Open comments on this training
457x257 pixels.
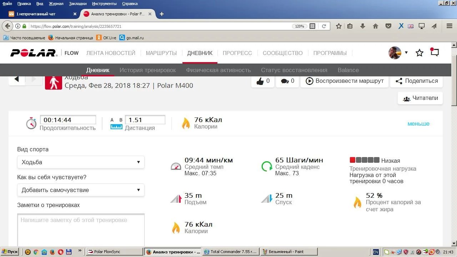tap(287, 81)
